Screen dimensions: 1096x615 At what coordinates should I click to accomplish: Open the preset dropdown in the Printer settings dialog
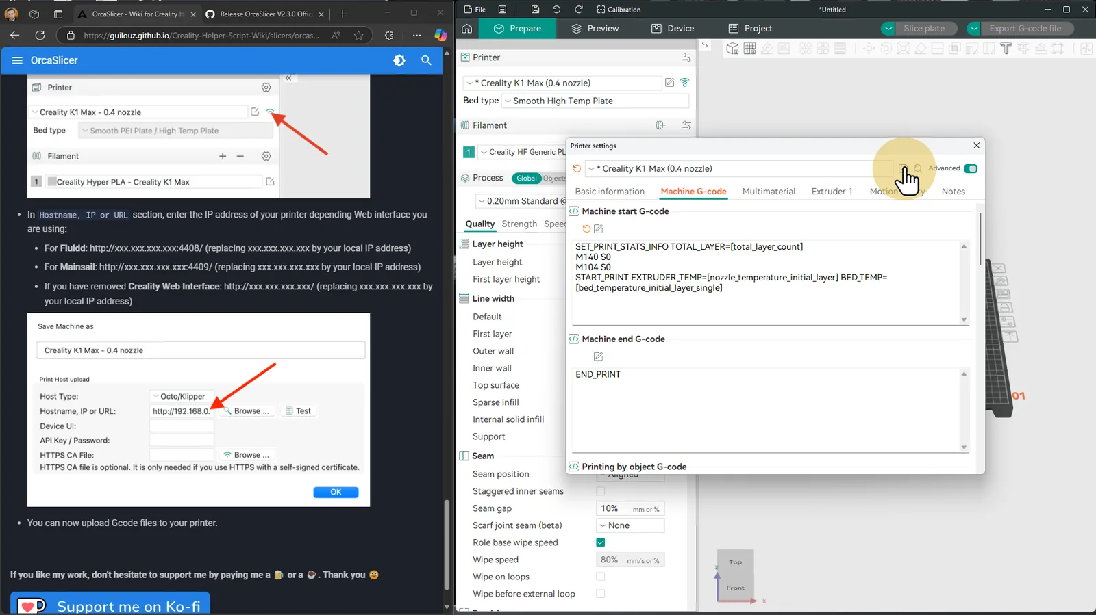click(x=739, y=168)
